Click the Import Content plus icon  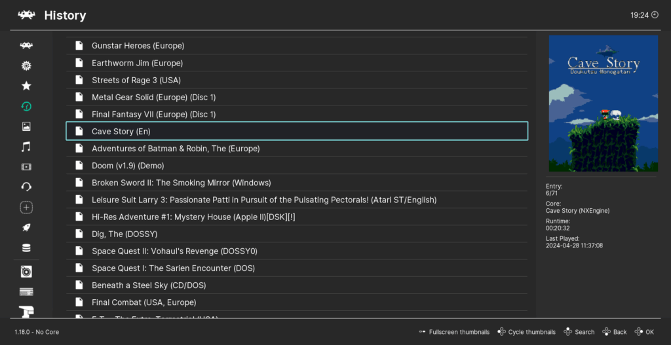coord(26,208)
